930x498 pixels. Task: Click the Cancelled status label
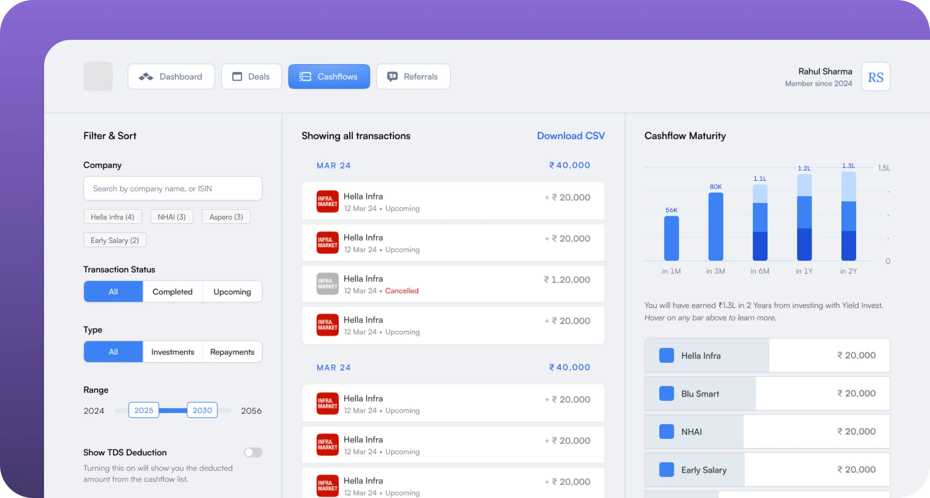(x=401, y=291)
